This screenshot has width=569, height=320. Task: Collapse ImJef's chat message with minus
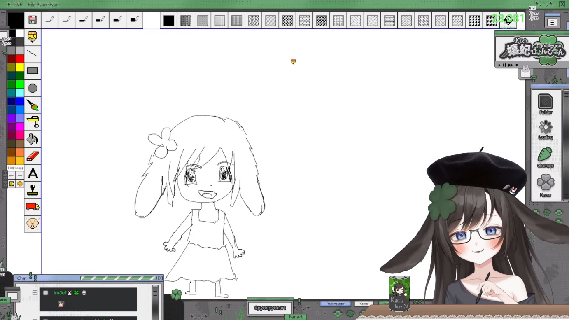tap(35, 293)
